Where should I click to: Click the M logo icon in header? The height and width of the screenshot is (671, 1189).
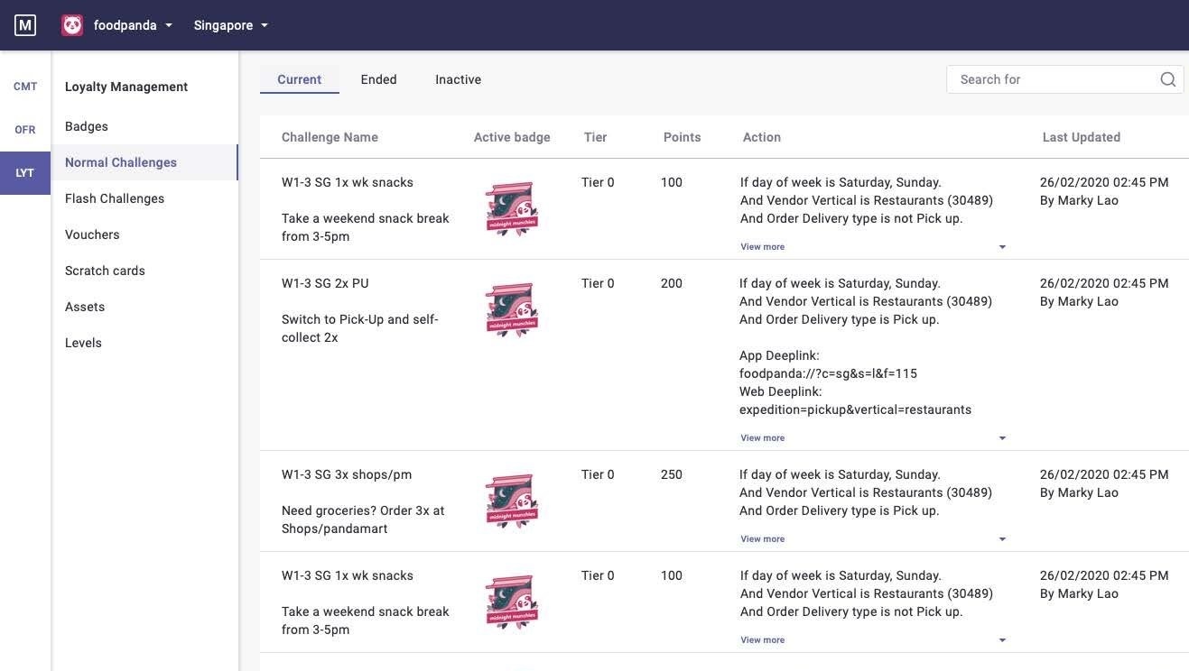coord(25,25)
